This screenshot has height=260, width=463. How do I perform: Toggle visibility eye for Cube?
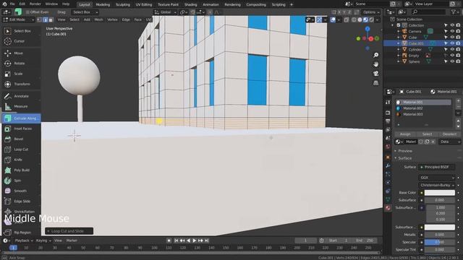coord(451,38)
